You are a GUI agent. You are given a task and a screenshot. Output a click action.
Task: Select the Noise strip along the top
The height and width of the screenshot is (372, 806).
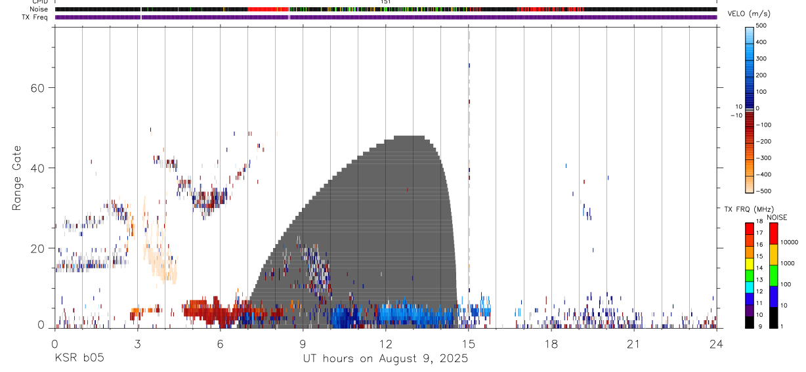(385, 9)
